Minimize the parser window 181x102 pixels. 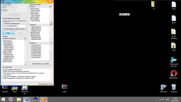[46, 1]
